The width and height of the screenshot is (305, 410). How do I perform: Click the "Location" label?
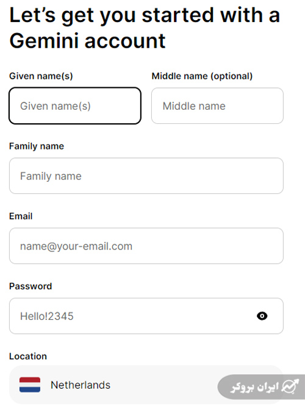[x=28, y=356]
